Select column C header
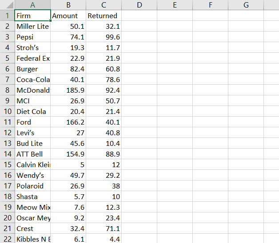Image resolution: width=279 pixels, height=243 pixels. 104,5
